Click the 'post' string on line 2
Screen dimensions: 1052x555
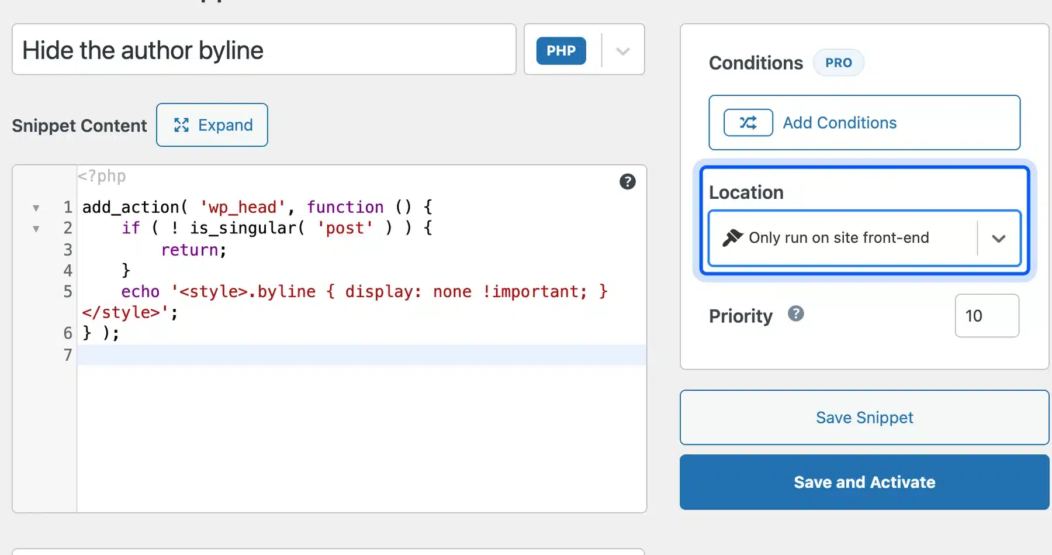pos(345,228)
